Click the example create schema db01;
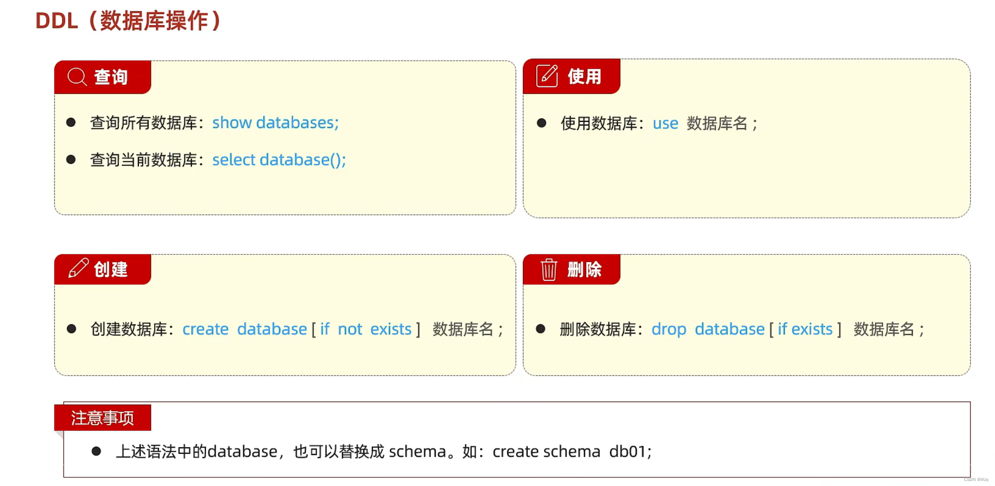The image size is (995, 486). [572, 451]
